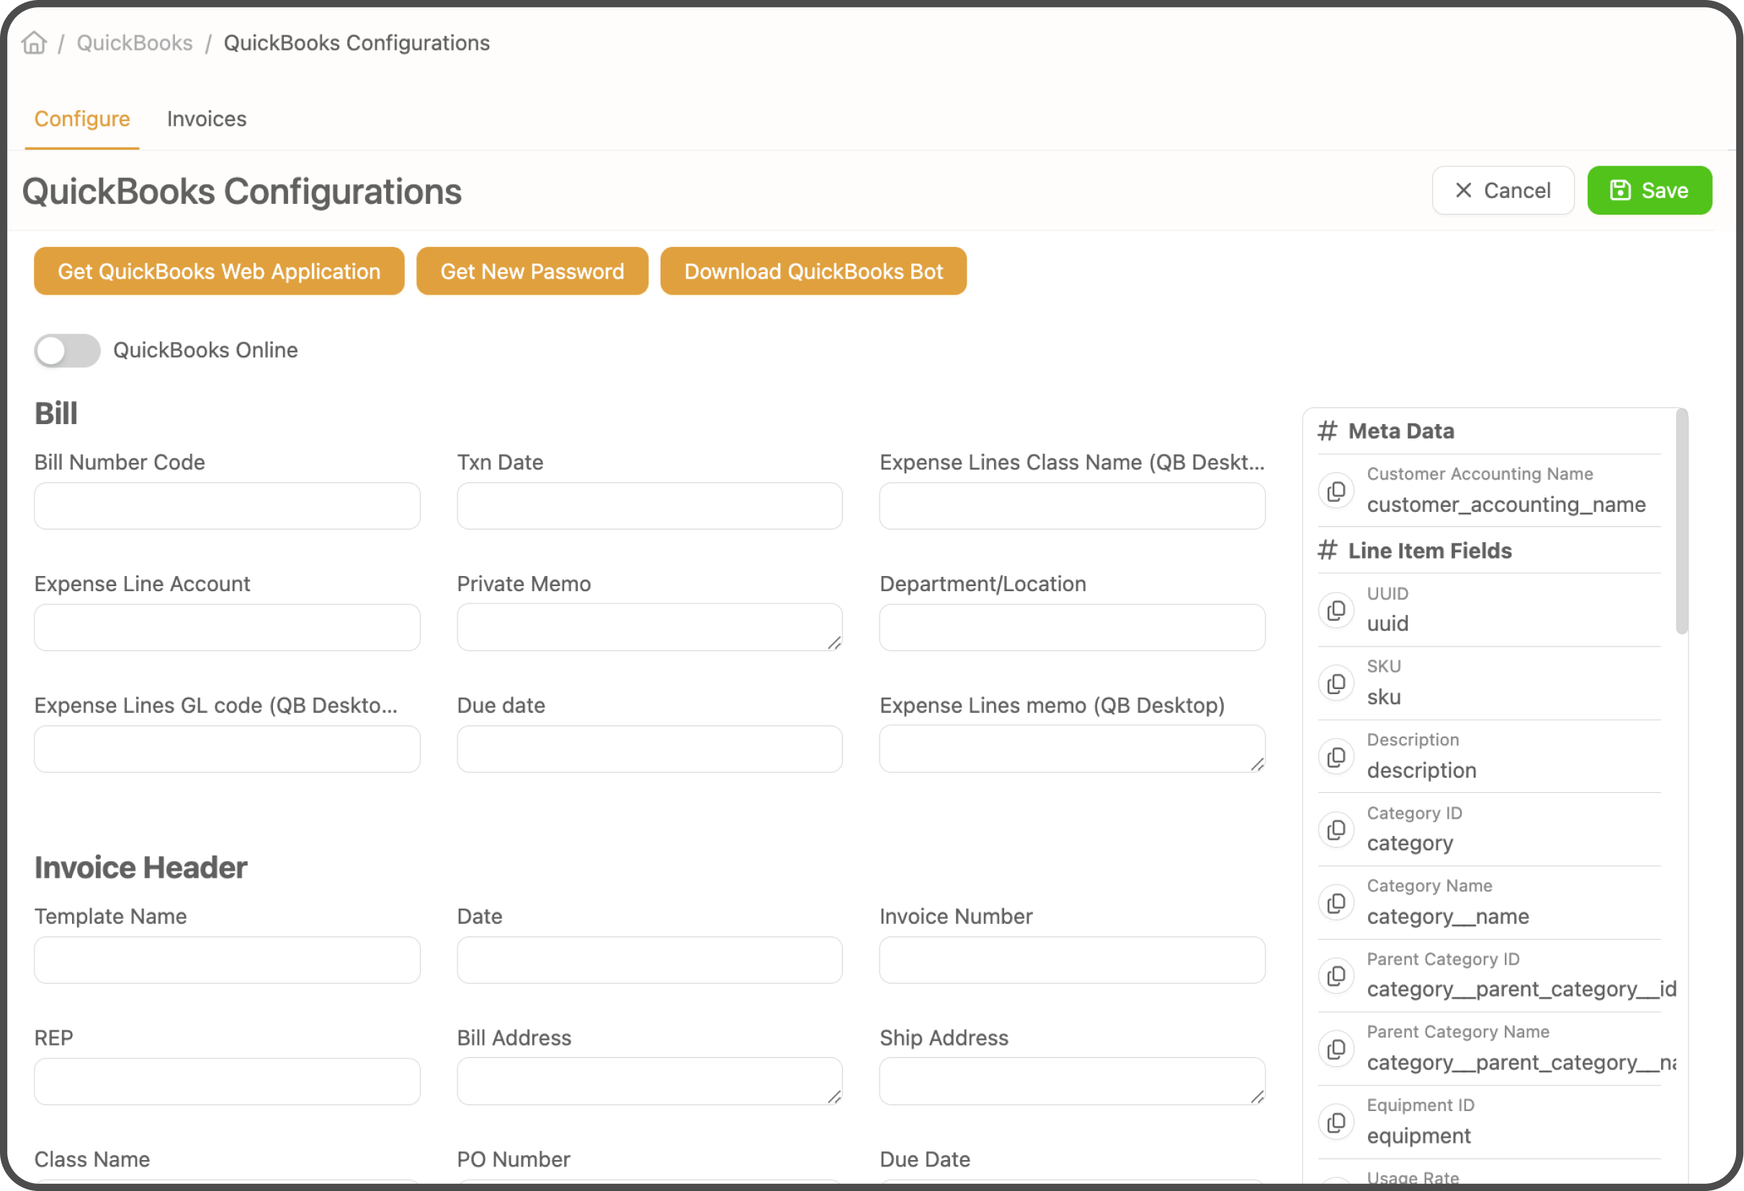The height and width of the screenshot is (1191, 1744).
Task: Click inside the Bill Number Code field
Action: 227,505
